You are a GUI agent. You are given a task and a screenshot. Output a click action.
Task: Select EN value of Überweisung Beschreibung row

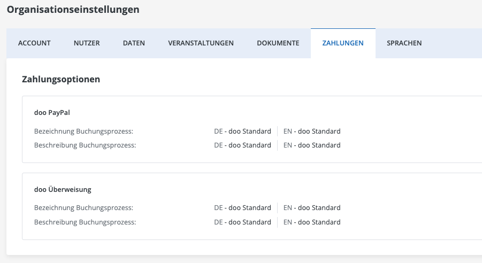coord(312,222)
